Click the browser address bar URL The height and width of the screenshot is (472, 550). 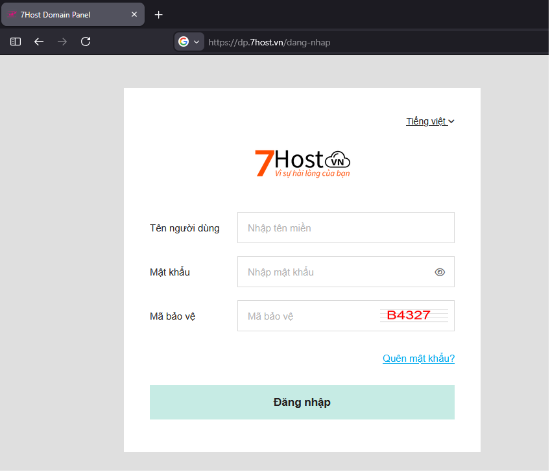tap(272, 42)
